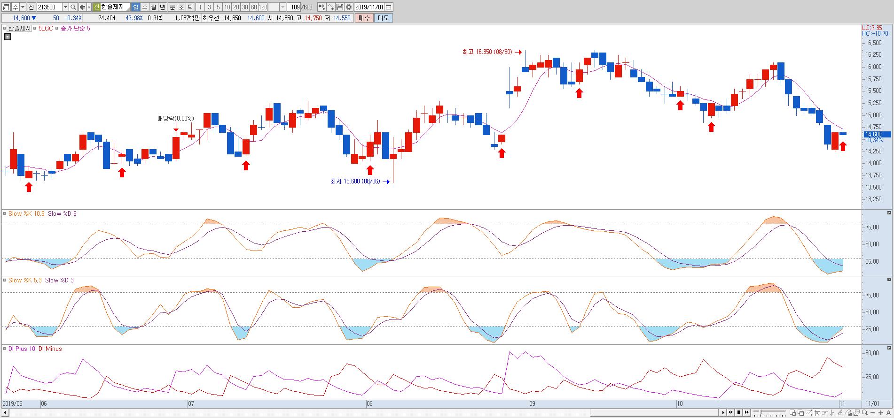Select the 120 interval button
Viewport: 894px width, 418px height.
tap(263, 7)
